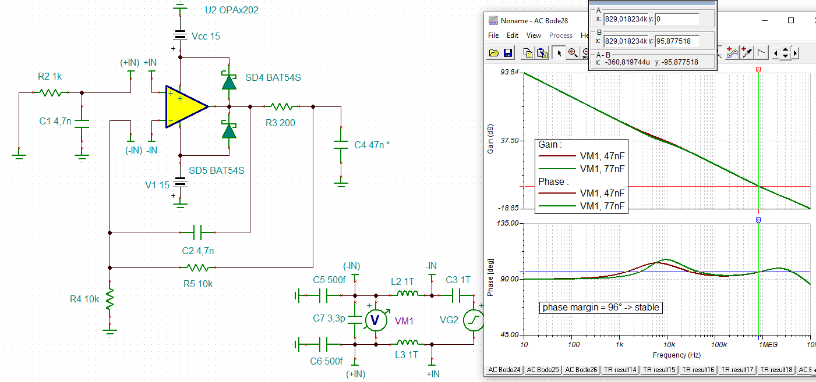Screen dimensions: 816x382
Task: Click the eyedropper with red plus icon
Action: 747,53
